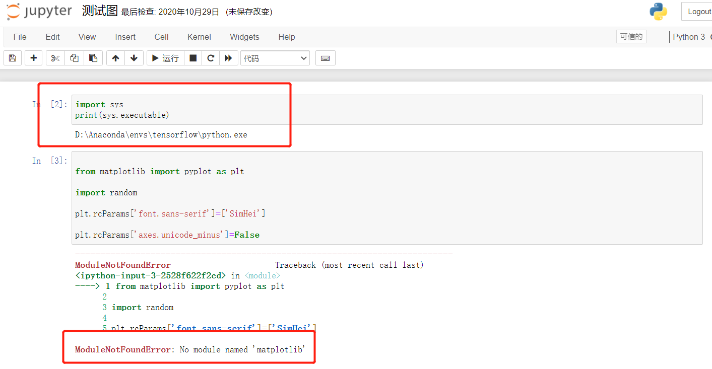The width and height of the screenshot is (712, 369).
Task: Click Traceback (most recent call last) text
Action: 349,265
